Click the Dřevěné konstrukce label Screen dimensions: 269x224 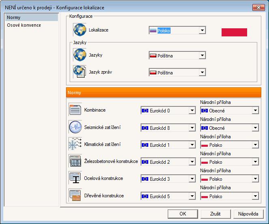pyautogui.click(x=104, y=196)
